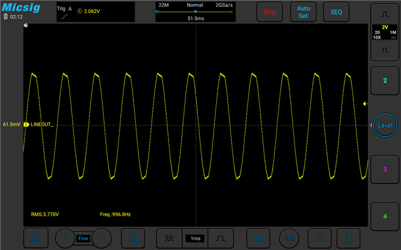Enable channel 2

385,81
